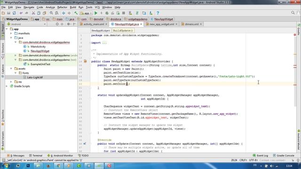Click the CRLF line separator status entry
The image size is (301, 169).
pyautogui.click(x=243, y=160)
